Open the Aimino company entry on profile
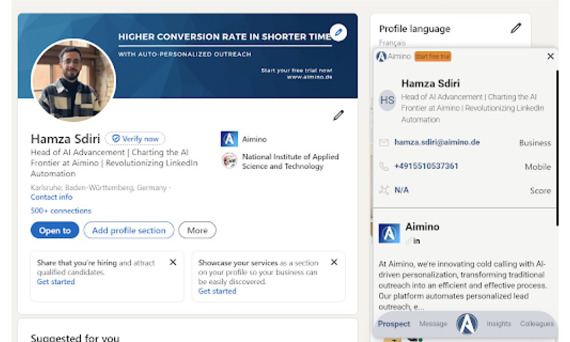This screenshot has height=342, width=570. coord(254,139)
